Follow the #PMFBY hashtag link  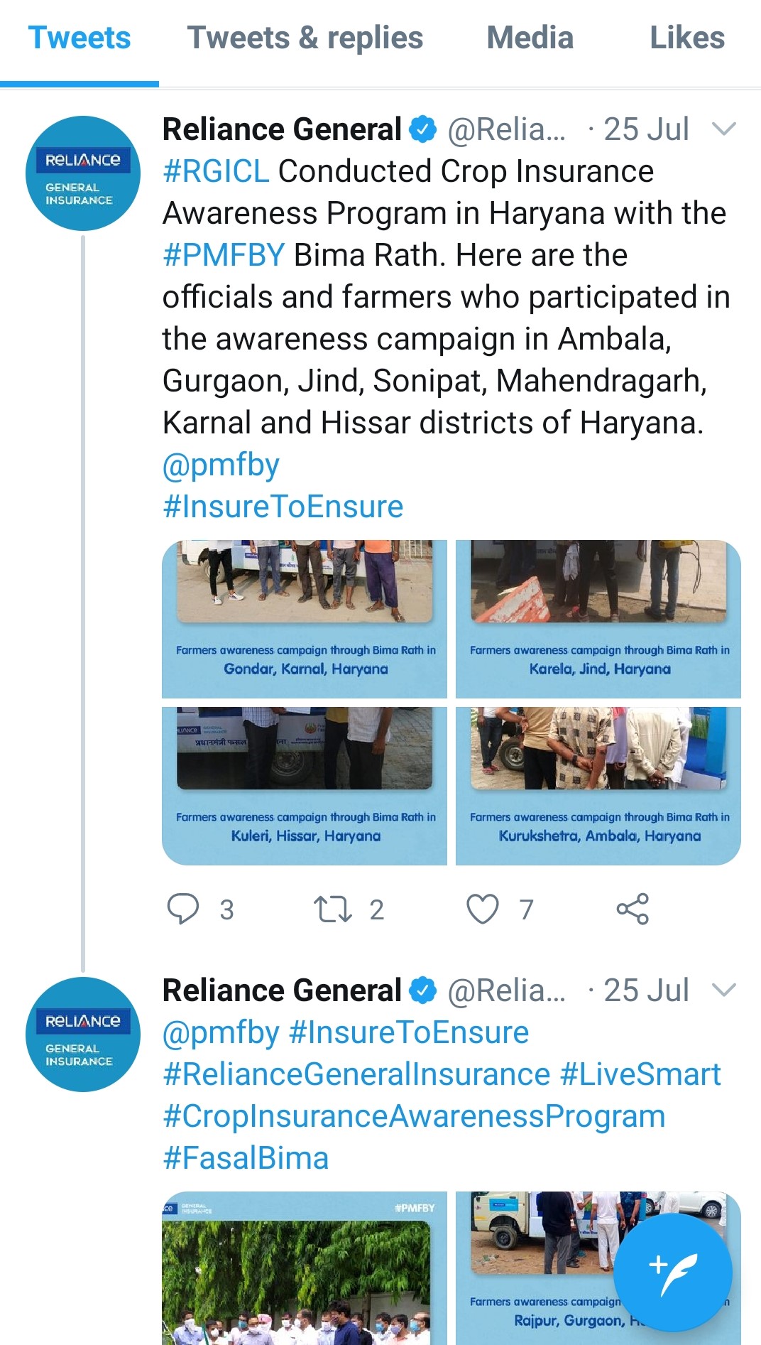click(x=224, y=255)
